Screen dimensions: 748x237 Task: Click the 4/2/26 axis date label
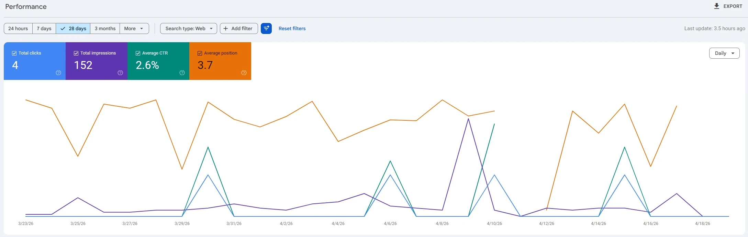point(286,224)
